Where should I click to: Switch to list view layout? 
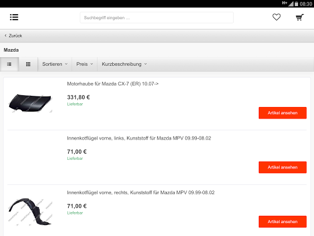tap(9, 65)
